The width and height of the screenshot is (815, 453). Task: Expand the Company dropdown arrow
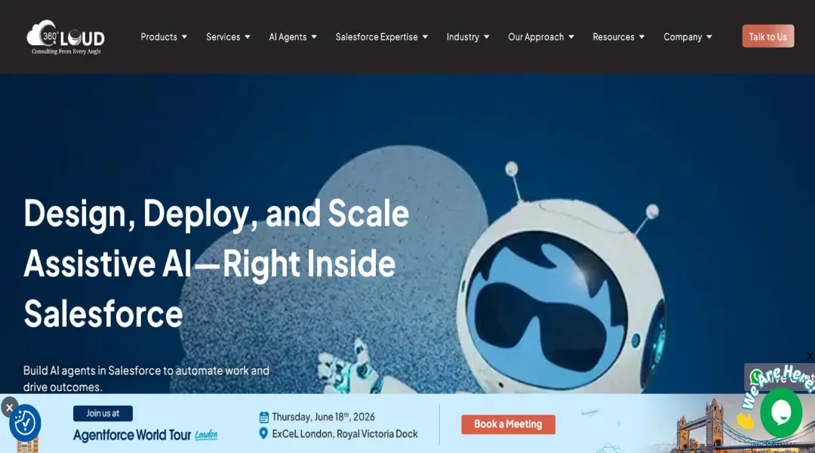point(709,37)
